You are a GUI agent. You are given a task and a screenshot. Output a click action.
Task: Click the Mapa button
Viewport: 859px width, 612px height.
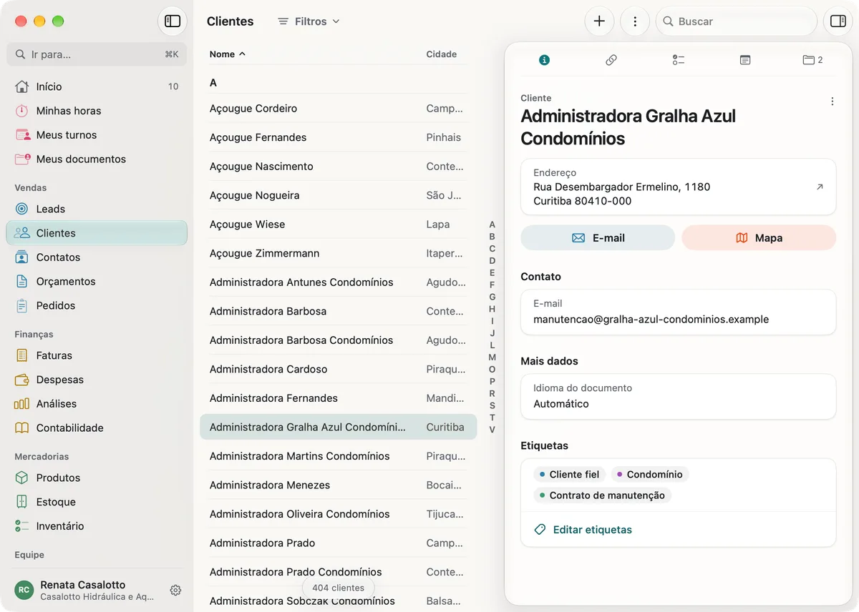coord(759,238)
